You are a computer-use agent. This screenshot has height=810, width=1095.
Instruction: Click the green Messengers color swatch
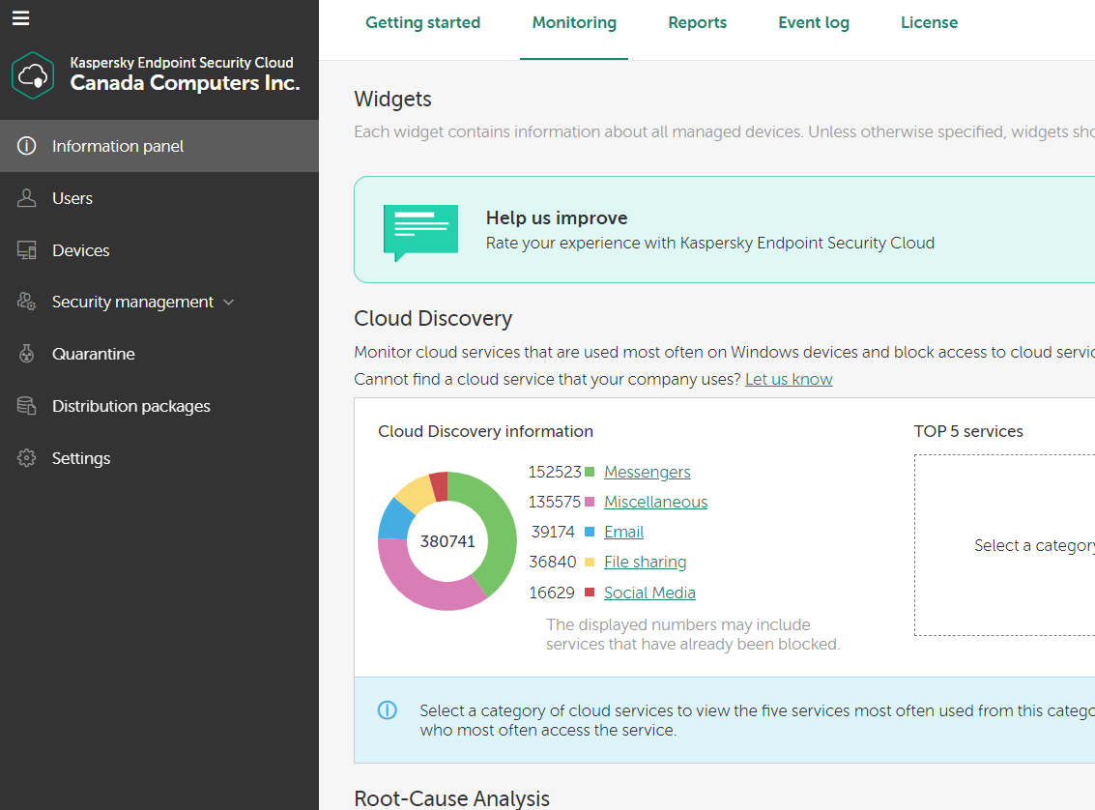pyautogui.click(x=590, y=472)
